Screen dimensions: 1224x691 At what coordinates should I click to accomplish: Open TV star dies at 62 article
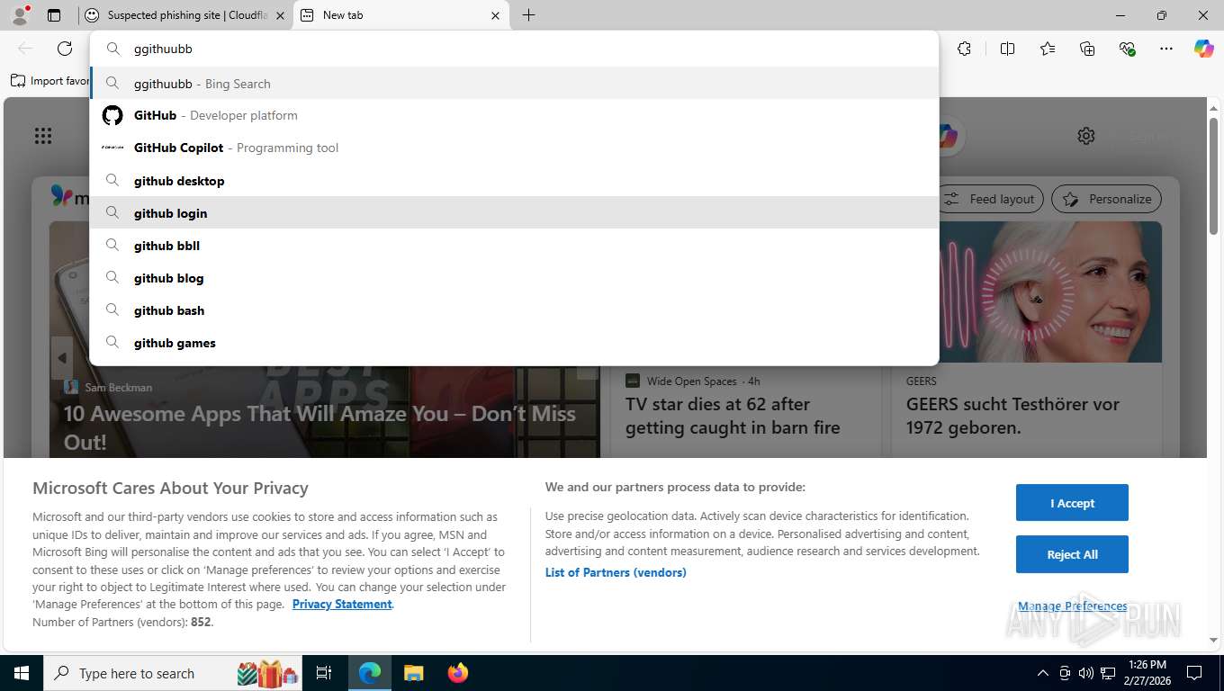(733, 416)
